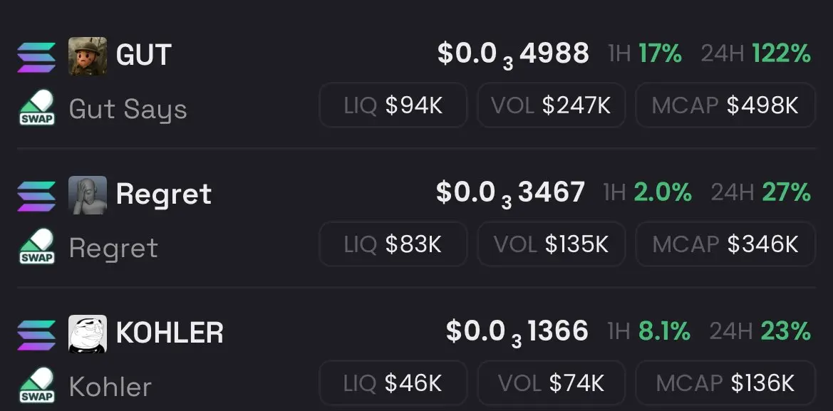Click the Solana chain icon beside GUT
Viewport: 833px width, 411px height.
(36, 57)
